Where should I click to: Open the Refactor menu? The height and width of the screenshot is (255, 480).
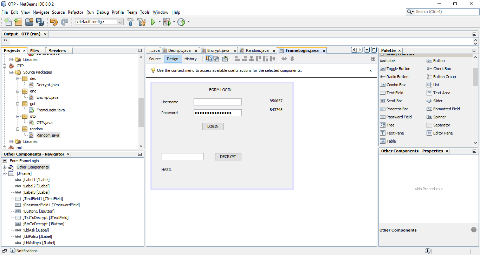[75, 12]
